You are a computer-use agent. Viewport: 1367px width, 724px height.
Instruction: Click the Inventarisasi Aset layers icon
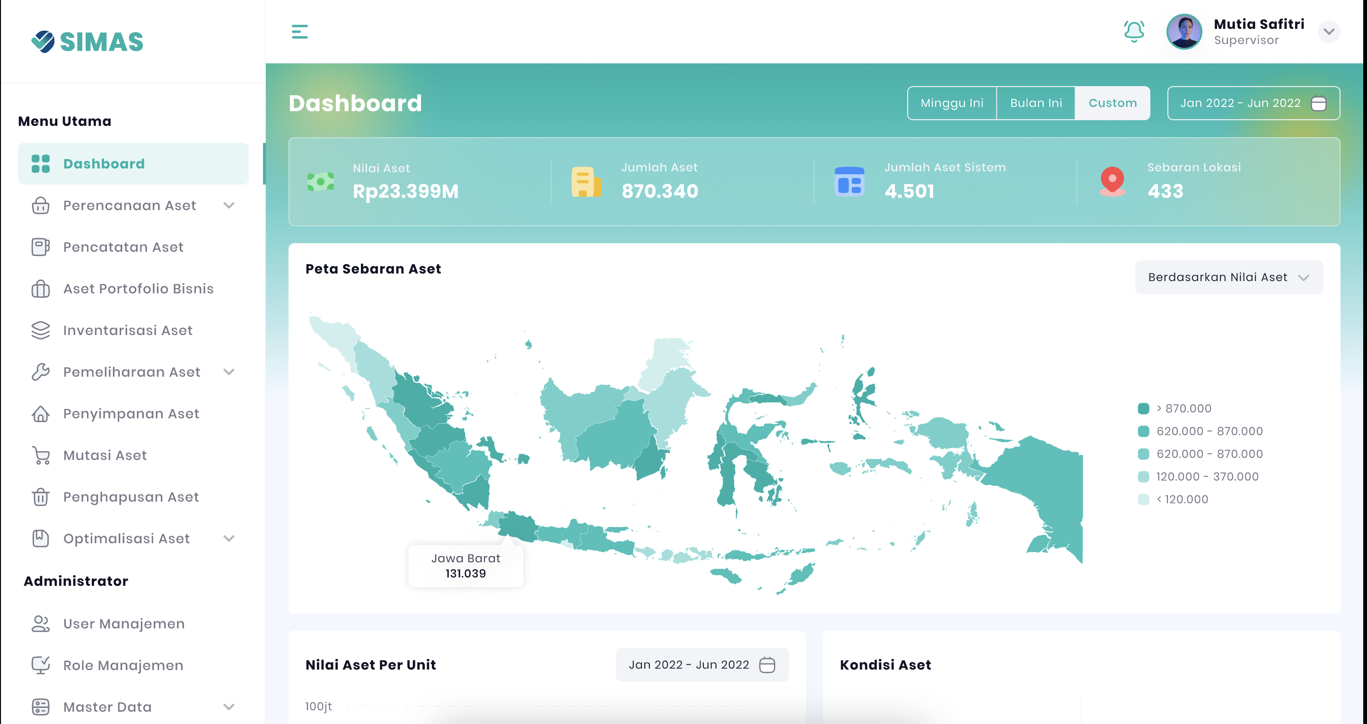click(40, 330)
